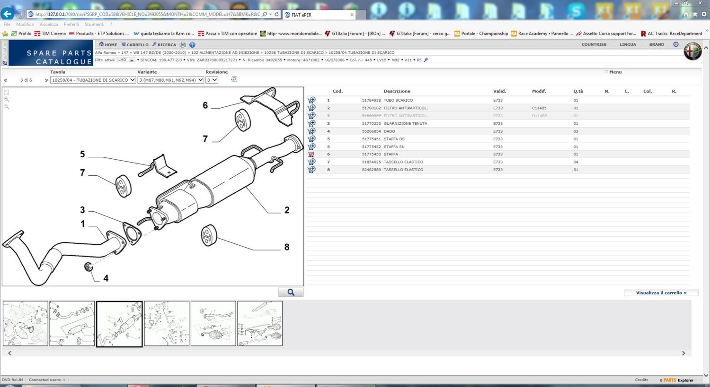Open the TIM Cinema bookmark
Viewport: 710px width, 387px height.
(x=50, y=34)
